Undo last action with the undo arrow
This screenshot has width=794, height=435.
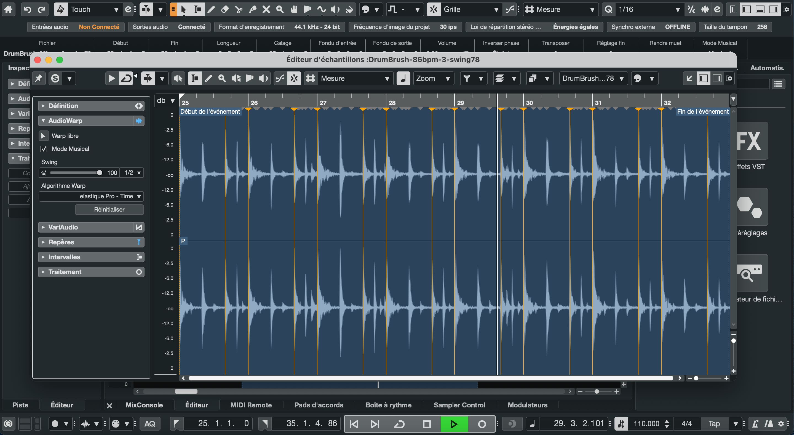pyautogui.click(x=28, y=9)
